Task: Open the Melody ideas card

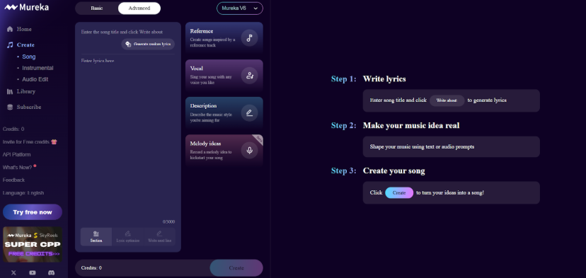Action: pos(224,151)
